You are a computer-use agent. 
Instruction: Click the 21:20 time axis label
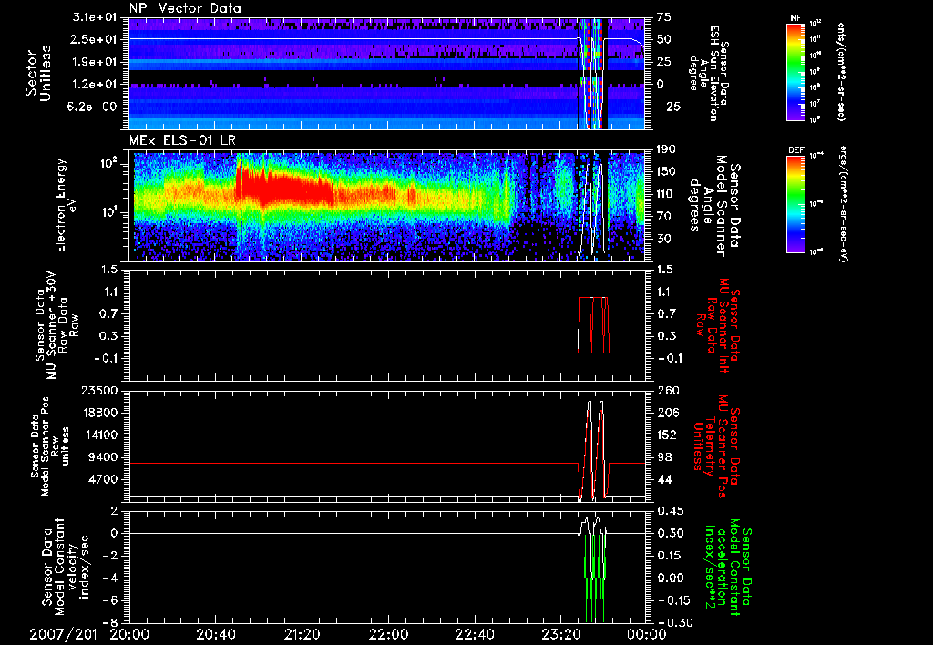click(302, 634)
